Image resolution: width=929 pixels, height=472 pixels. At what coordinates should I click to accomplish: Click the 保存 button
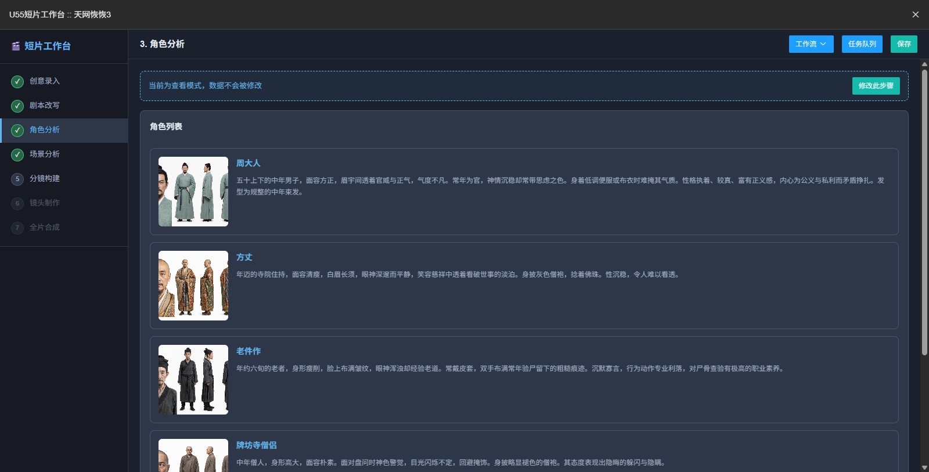[x=904, y=44]
